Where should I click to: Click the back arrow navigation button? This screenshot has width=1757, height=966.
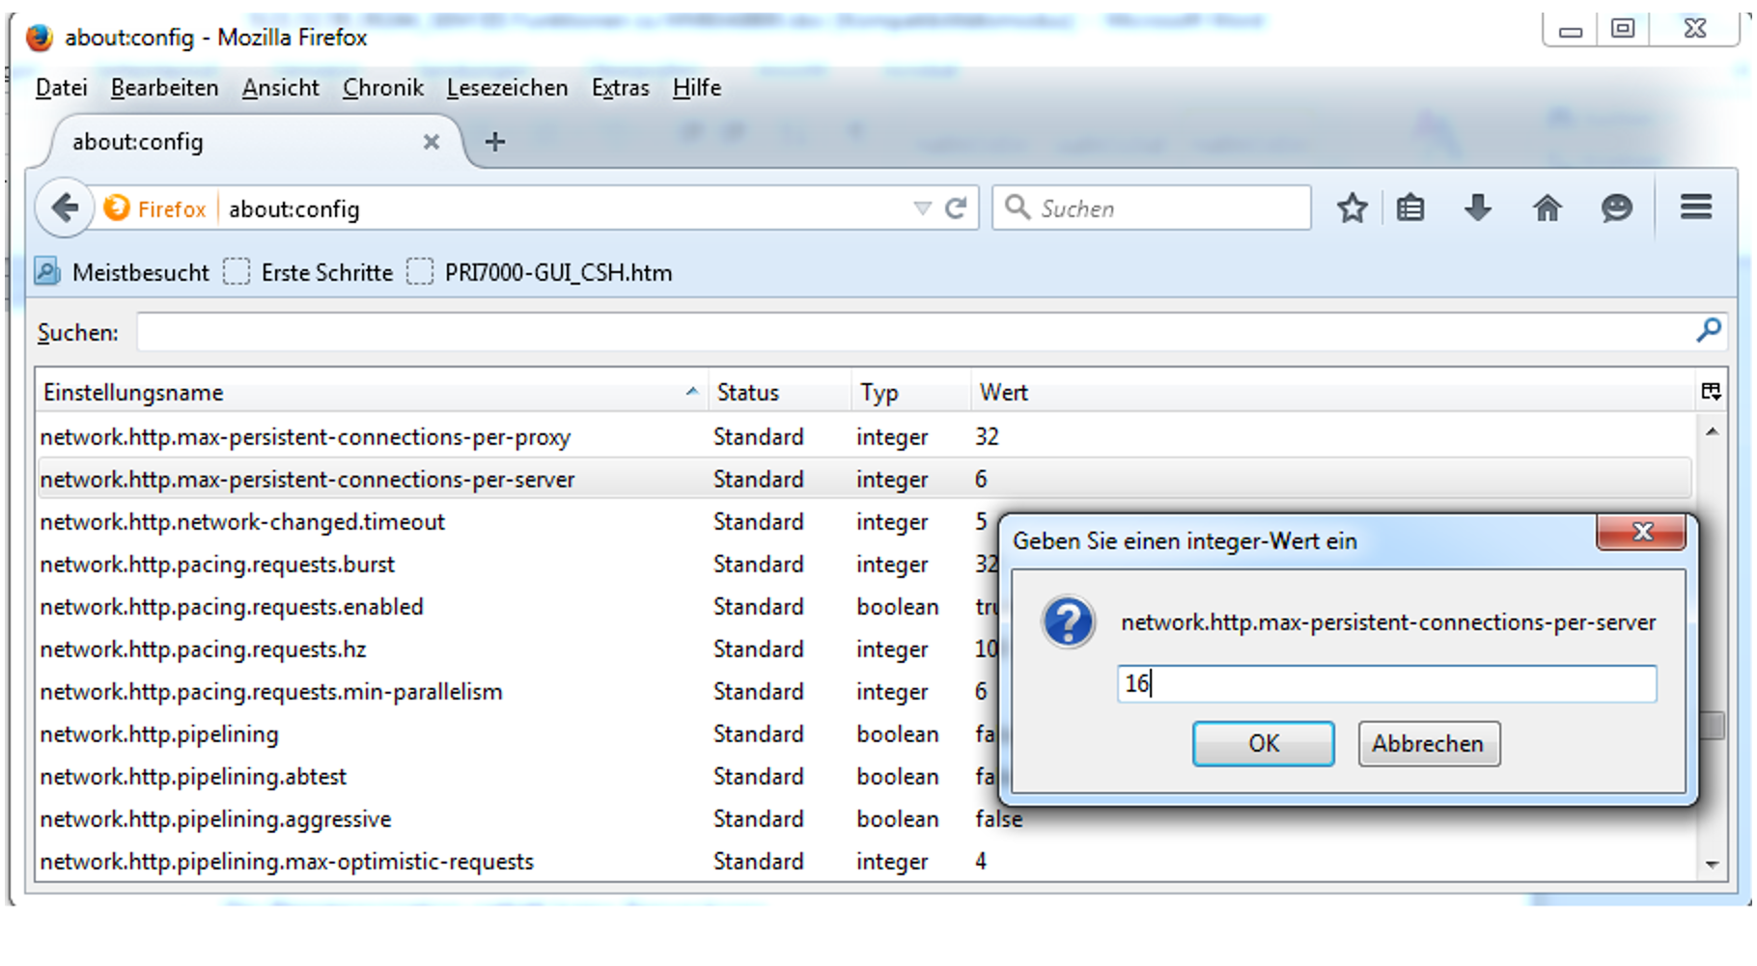click(x=65, y=207)
